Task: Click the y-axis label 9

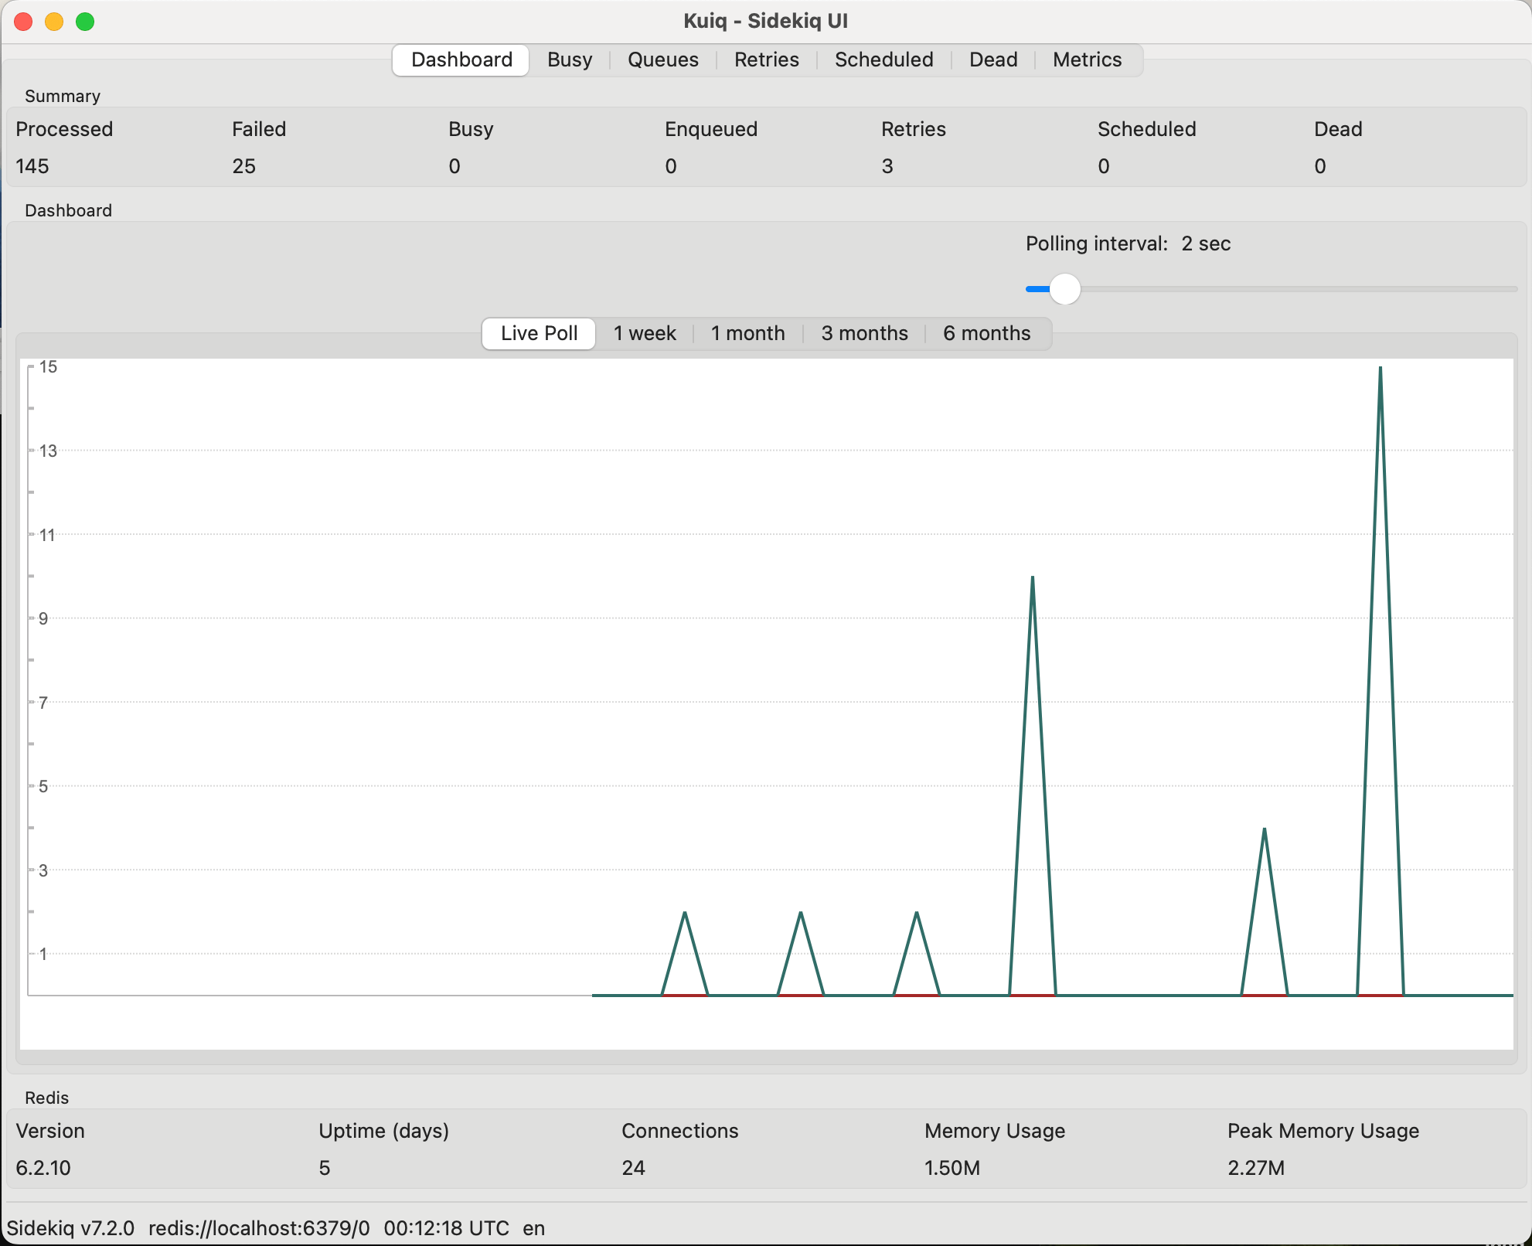Action: tap(43, 618)
